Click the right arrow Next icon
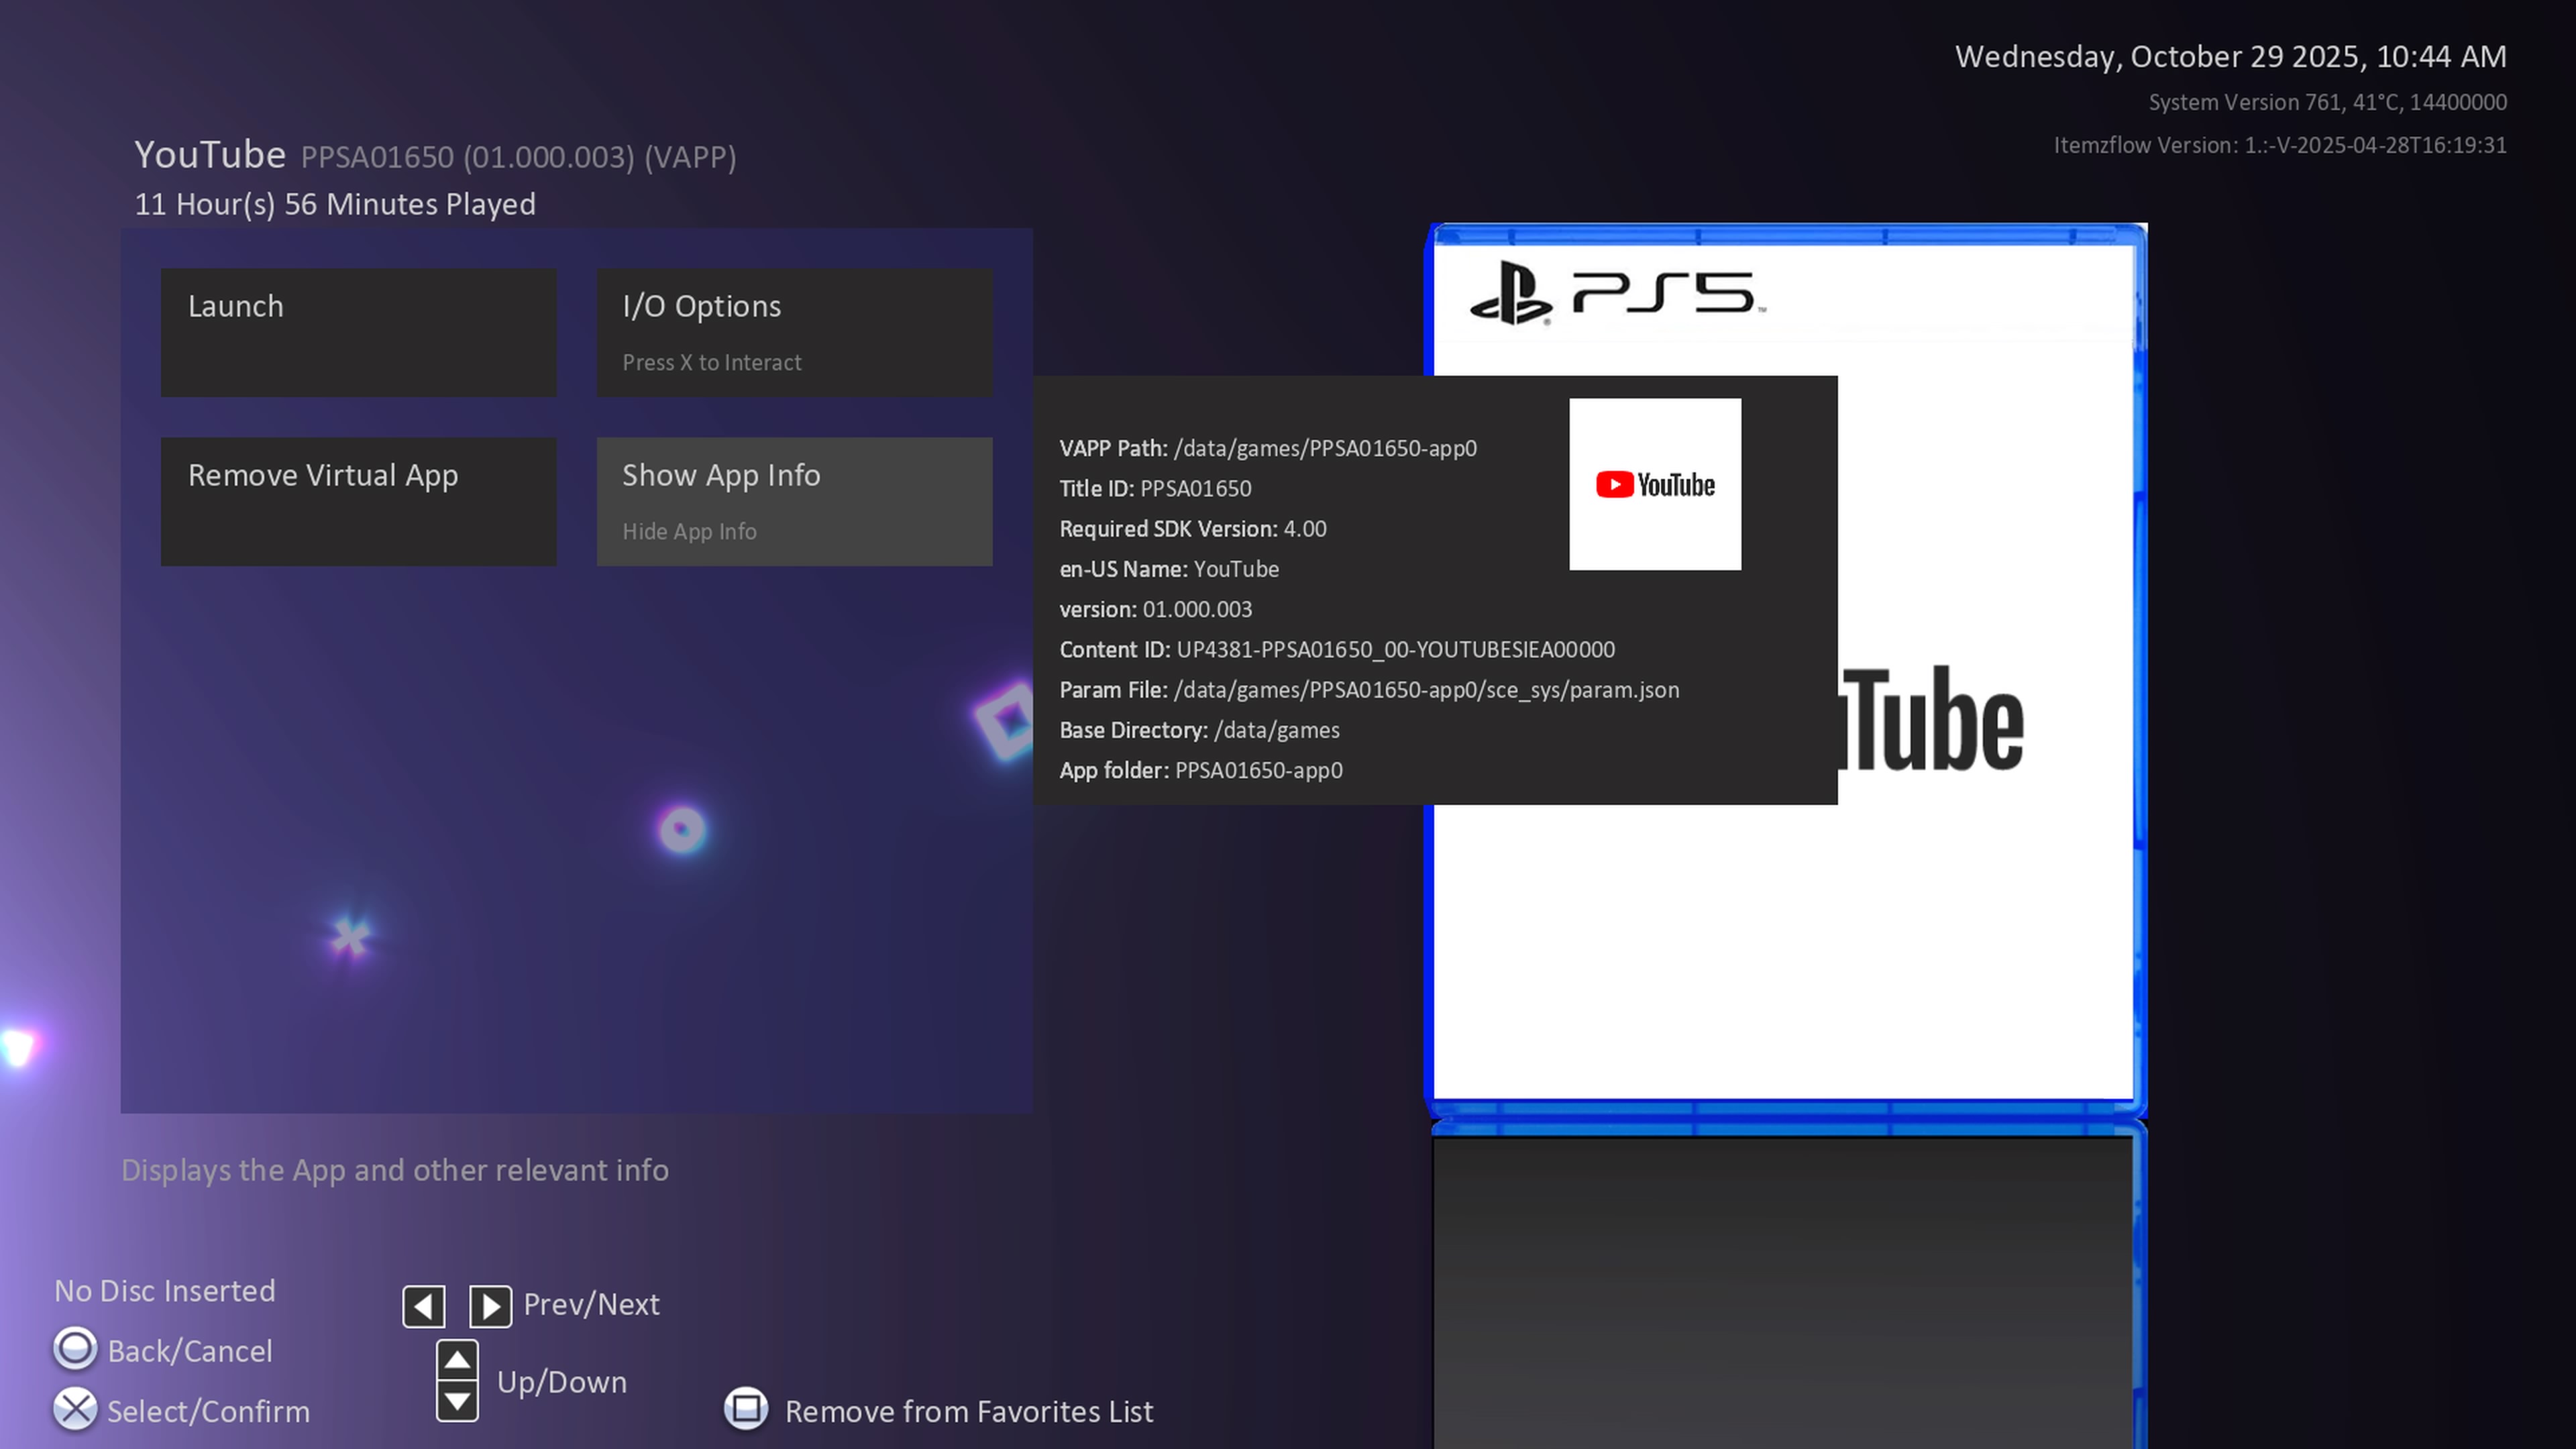This screenshot has height=1449, width=2576. [x=490, y=1306]
